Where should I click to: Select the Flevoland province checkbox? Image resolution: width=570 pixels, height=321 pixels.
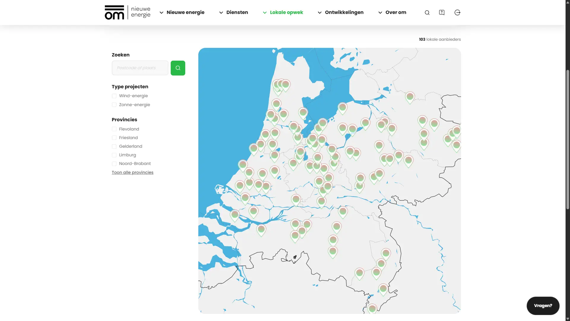point(114,129)
